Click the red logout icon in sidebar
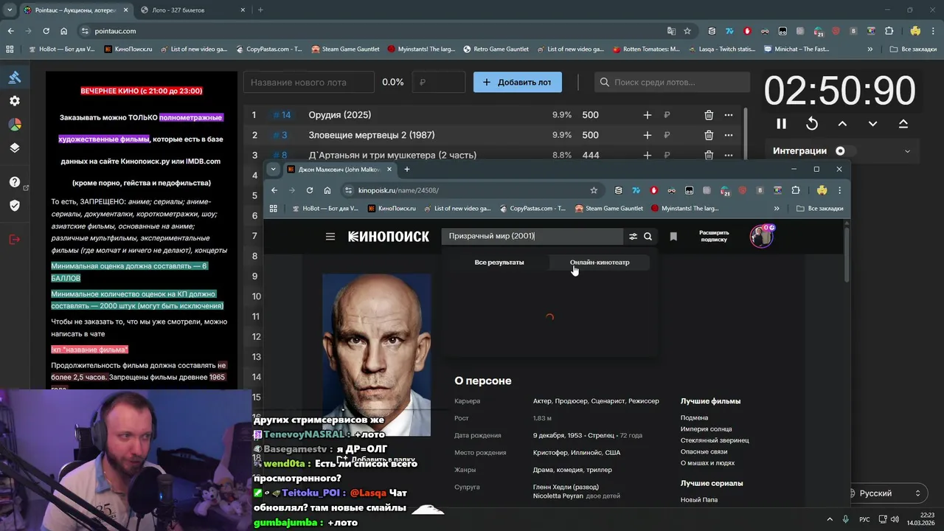944x531 pixels. click(x=15, y=239)
